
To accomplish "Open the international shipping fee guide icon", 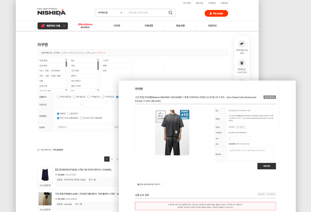I will click(242, 44).
